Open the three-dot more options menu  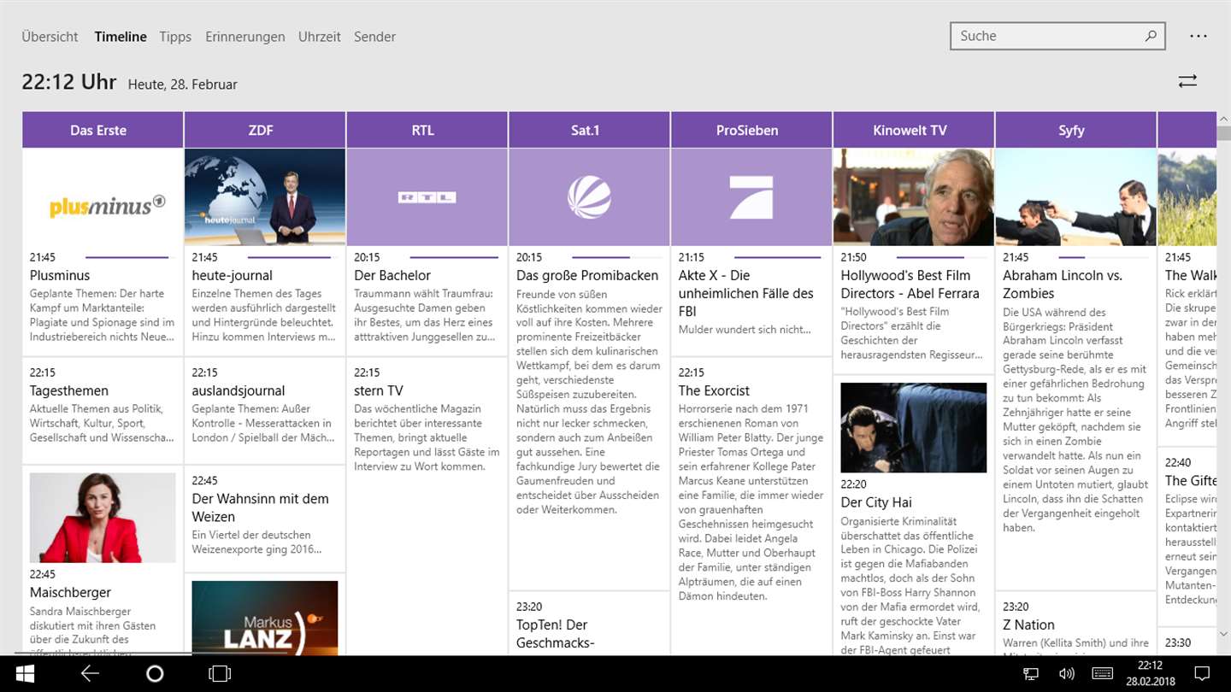(x=1199, y=36)
